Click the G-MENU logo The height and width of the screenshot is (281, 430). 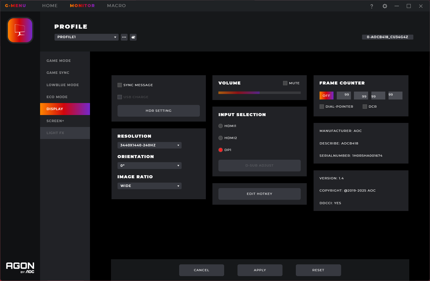(x=16, y=6)
